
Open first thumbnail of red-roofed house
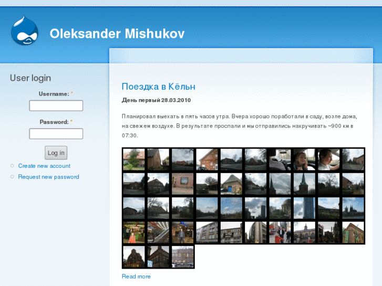click(134, 160)
